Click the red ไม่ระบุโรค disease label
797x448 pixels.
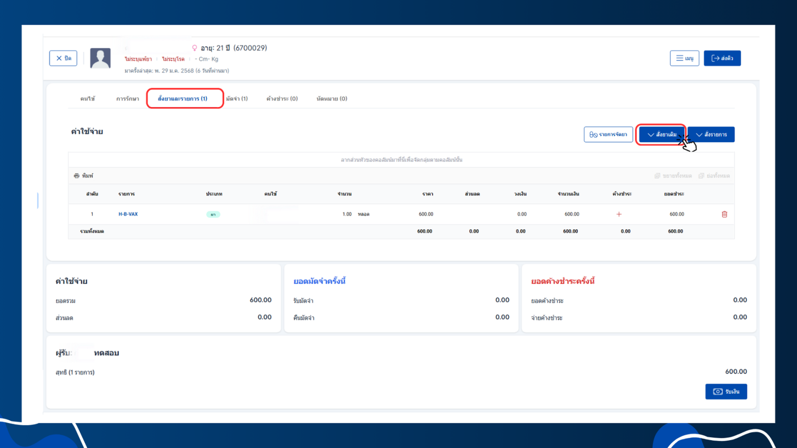(174, 59)
